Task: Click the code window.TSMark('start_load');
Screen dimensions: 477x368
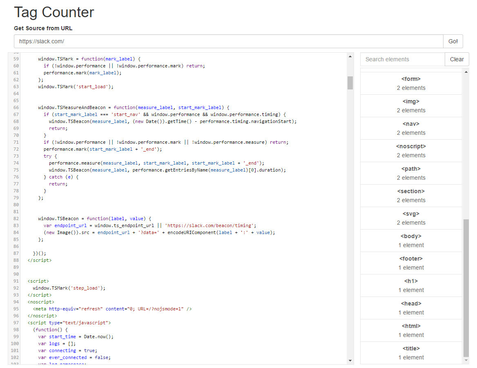Action: (76, 87)
